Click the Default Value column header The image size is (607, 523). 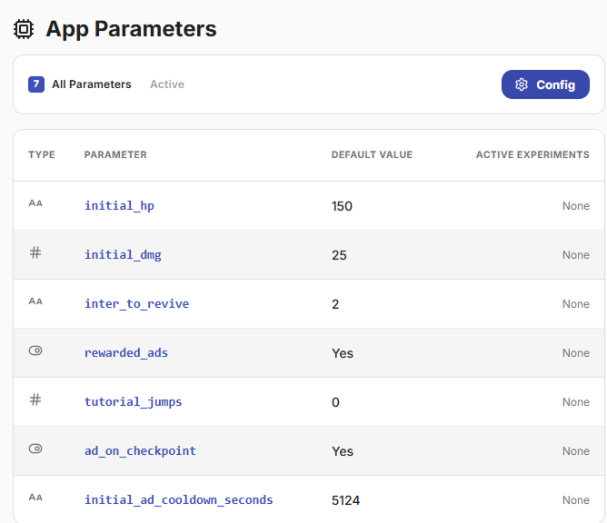pos(372,155)
